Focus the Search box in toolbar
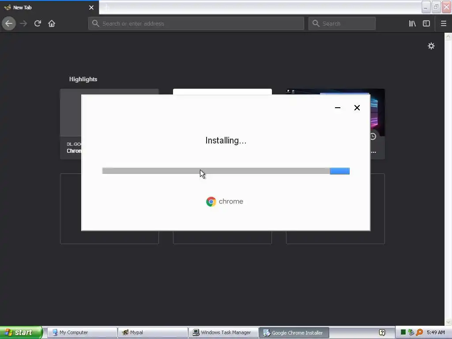Screen dimensions: 452x339 point(342,23)
